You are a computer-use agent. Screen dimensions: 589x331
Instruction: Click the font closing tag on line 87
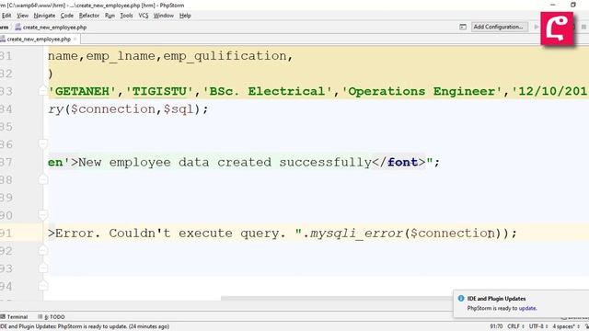coord(398,162)
